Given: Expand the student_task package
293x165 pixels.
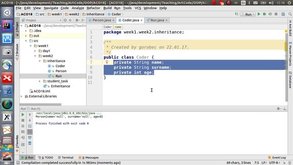Looking at the screenshot, I should point(40,81).
